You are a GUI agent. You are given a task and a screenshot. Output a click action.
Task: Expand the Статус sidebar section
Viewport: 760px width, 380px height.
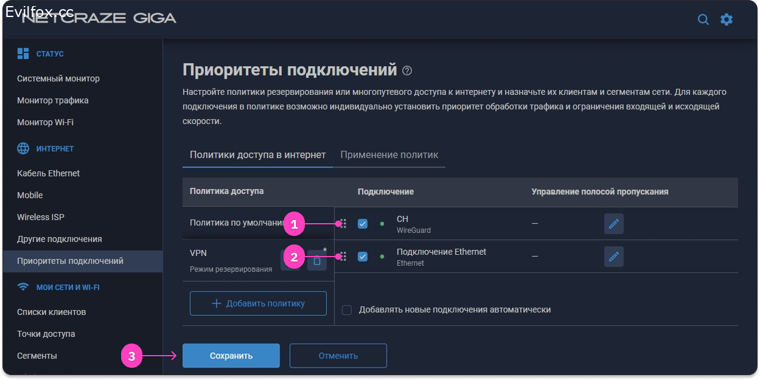click(x=49, y=54)
